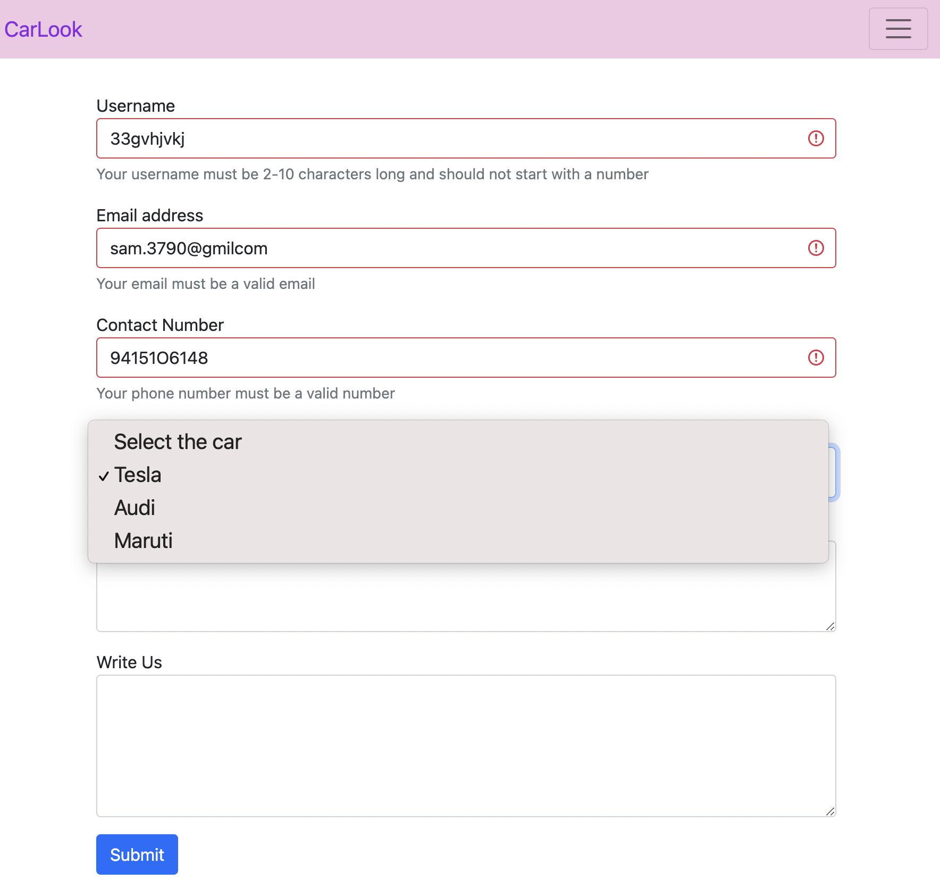Click the Write Us label

[129, 662]
